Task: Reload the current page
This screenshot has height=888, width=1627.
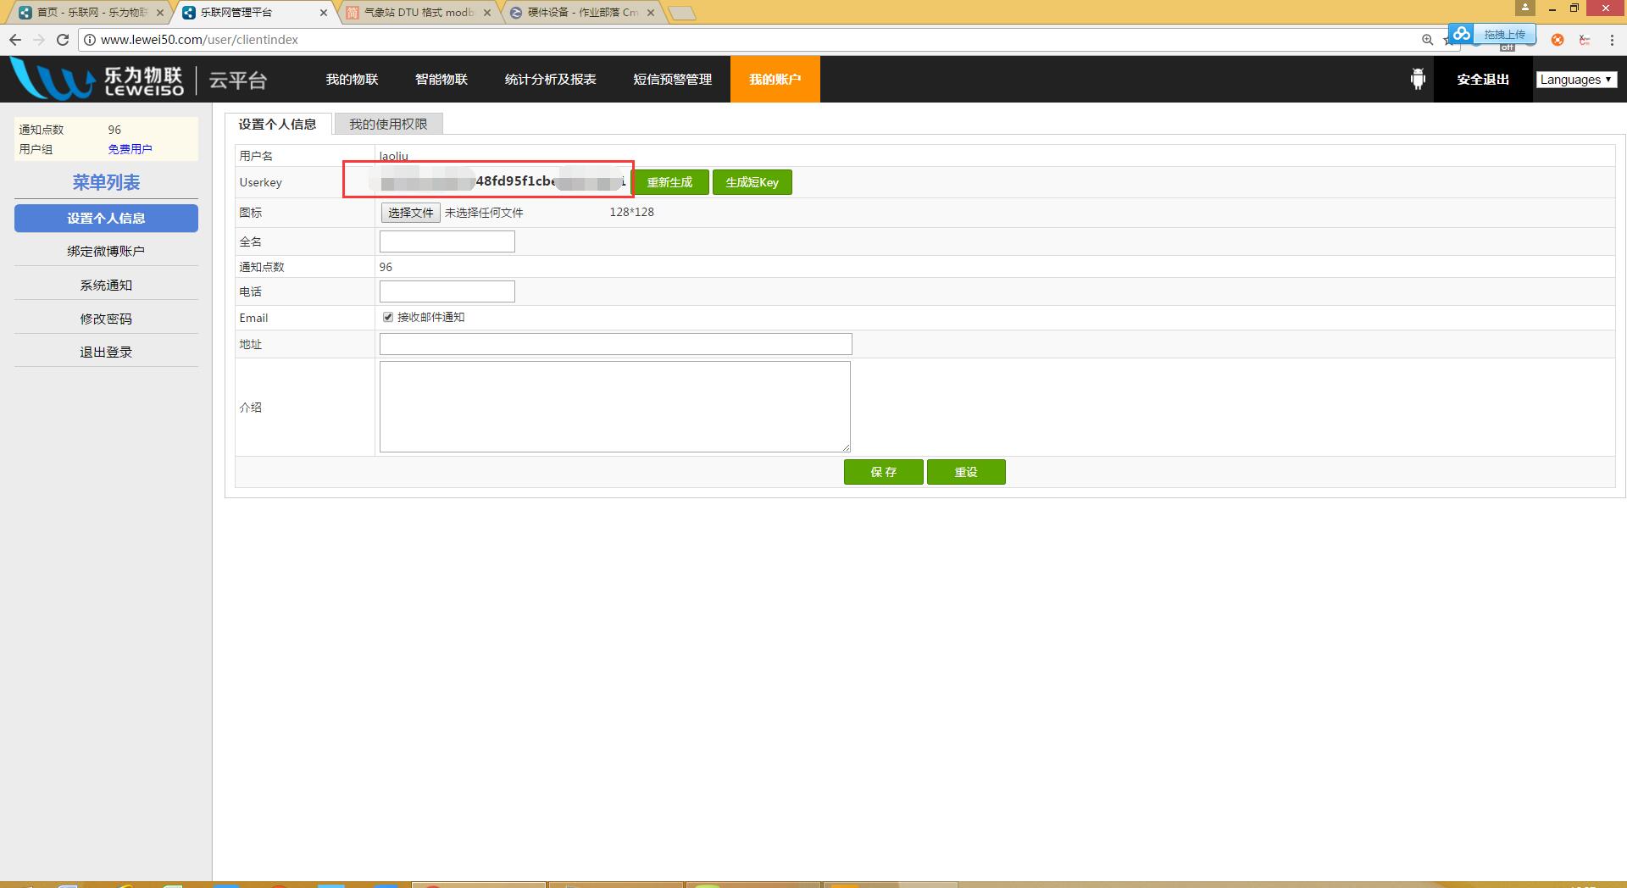Action: (63, 40)
